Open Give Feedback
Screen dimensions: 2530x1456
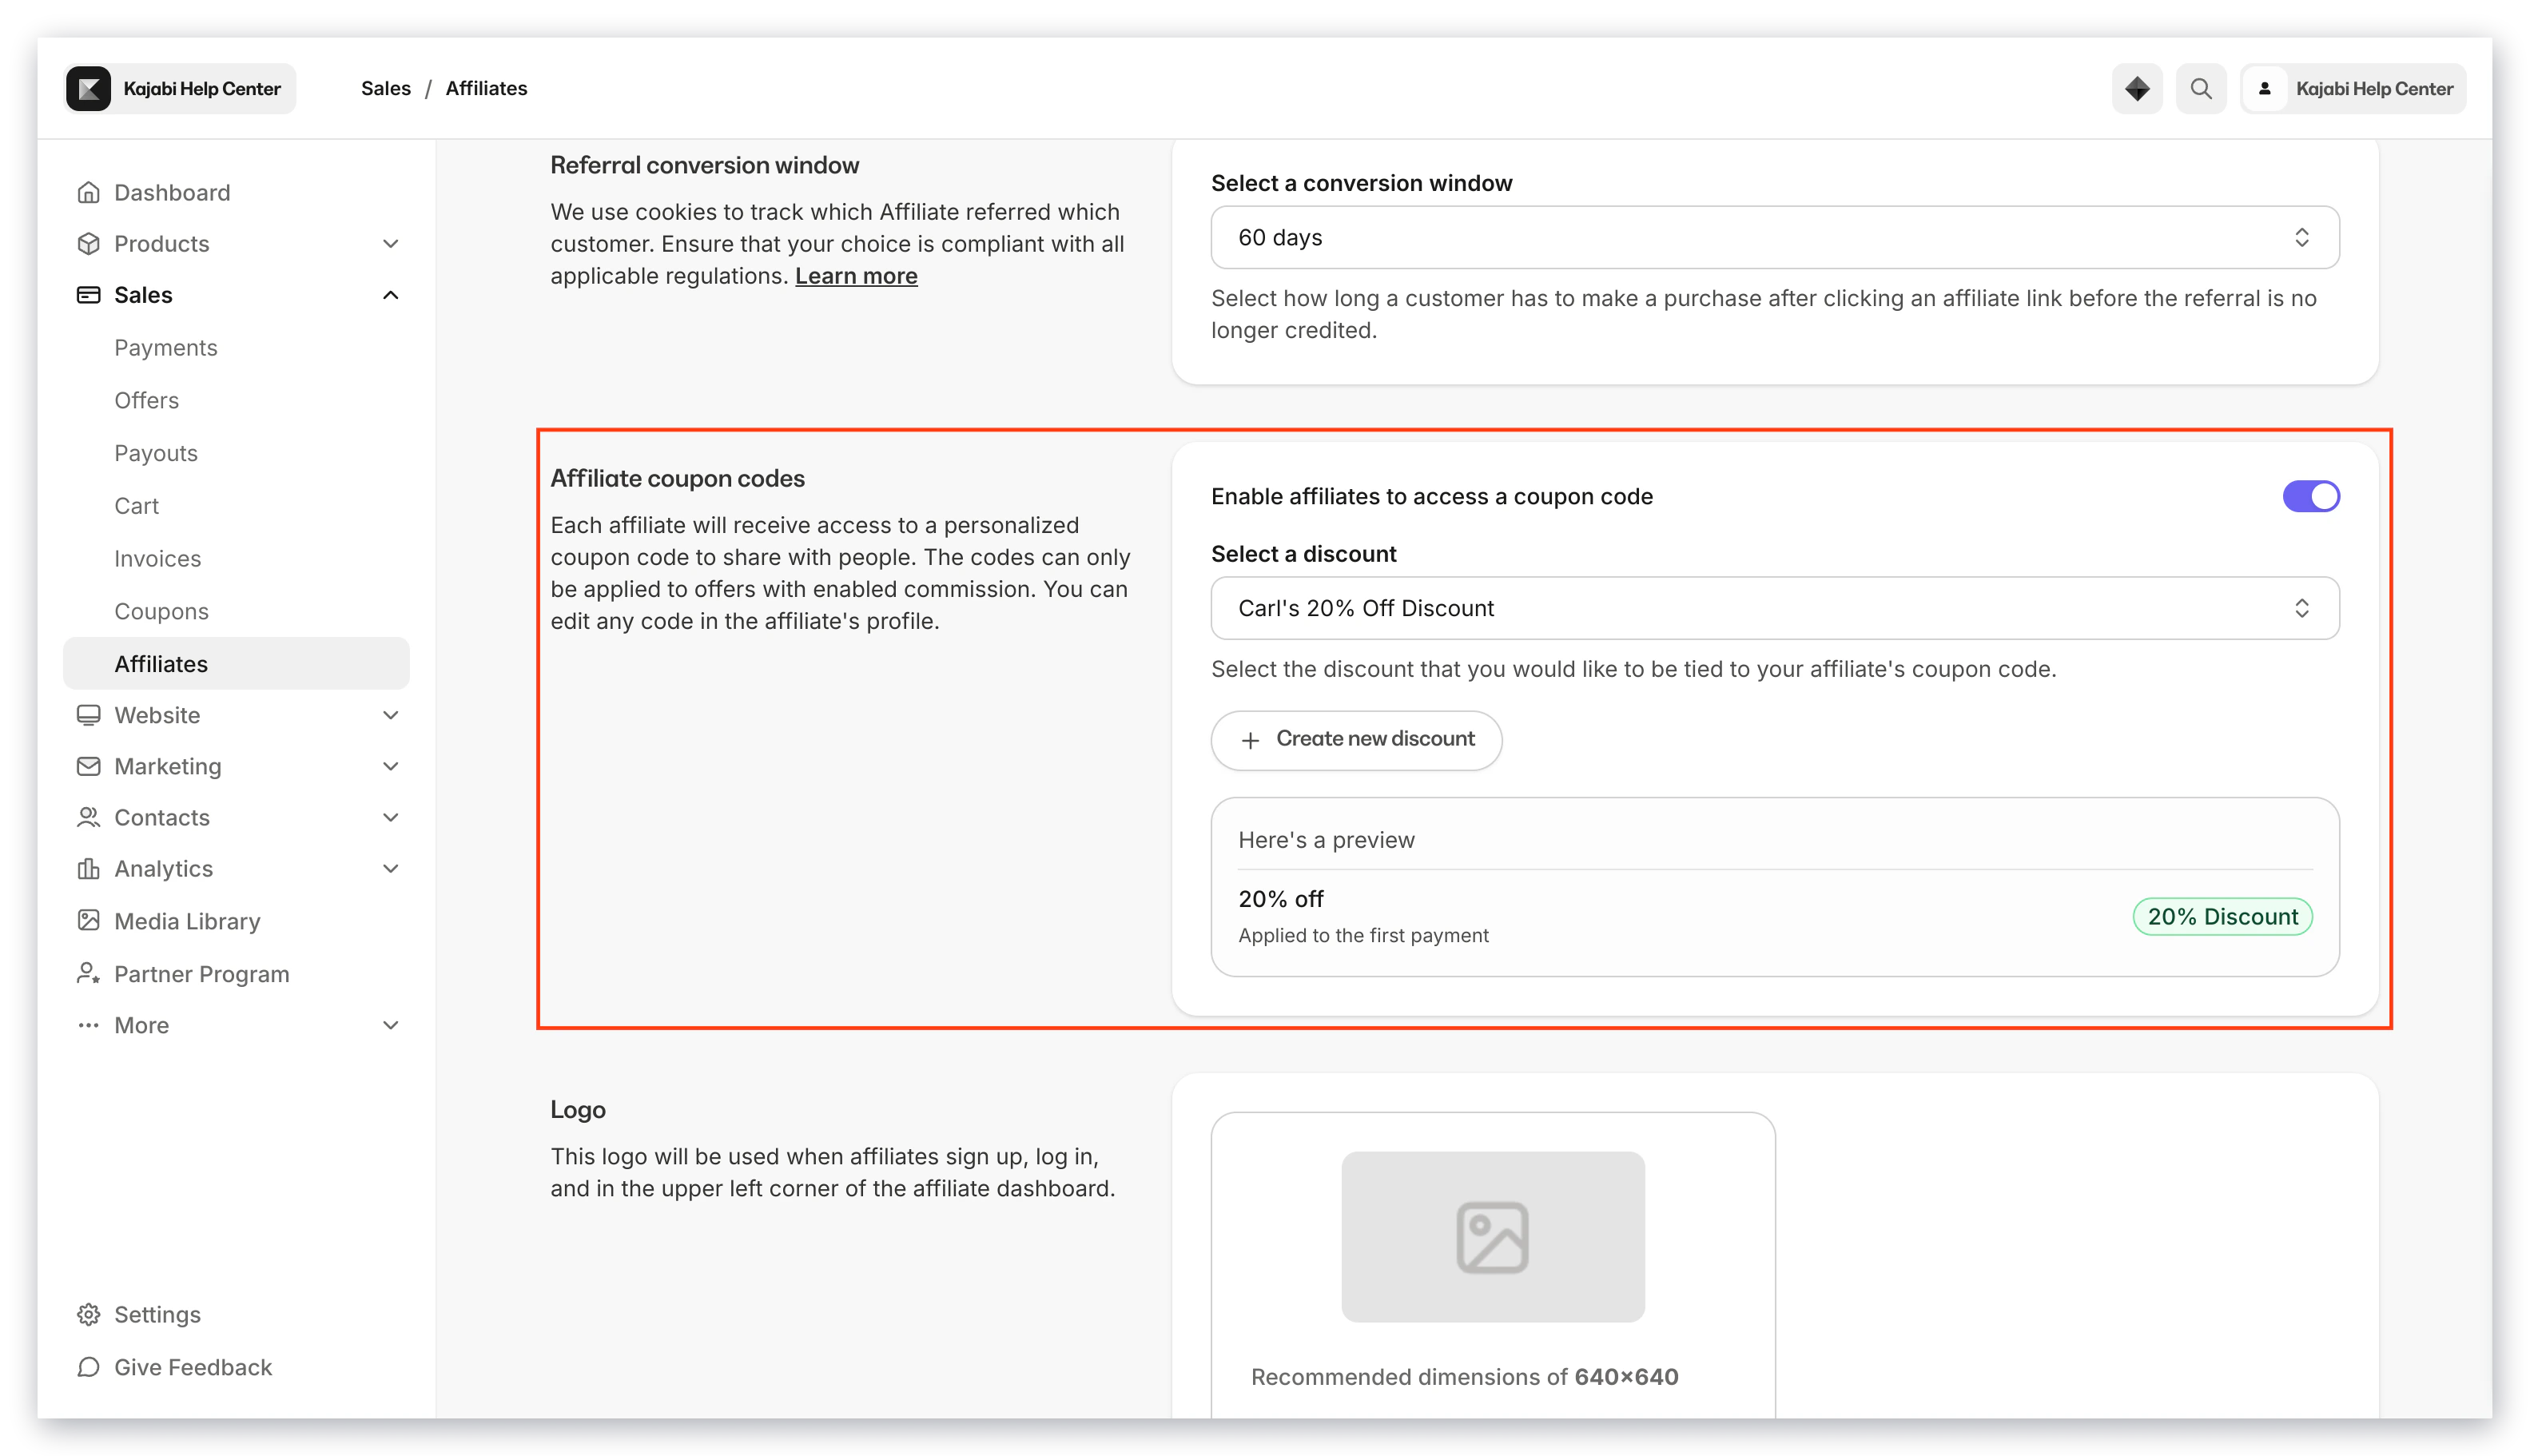[192, 1366]
